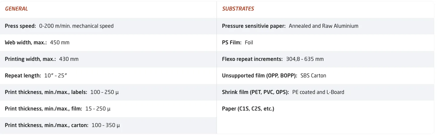
Task: Select the Paper (C1S, C2S, etc.) row
Action: [x=248, y=109]
